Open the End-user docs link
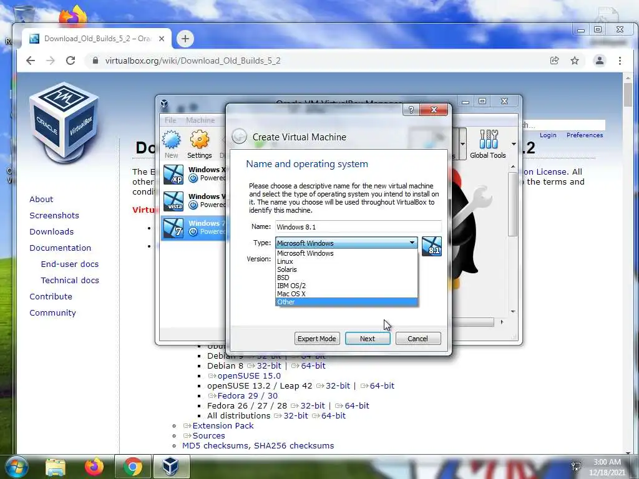 click(70, 264)
